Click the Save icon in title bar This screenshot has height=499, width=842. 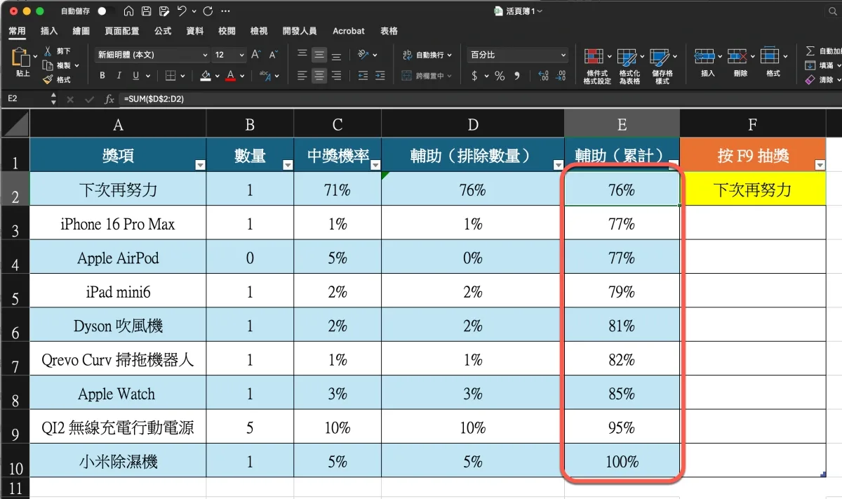(x=146, y=11)
